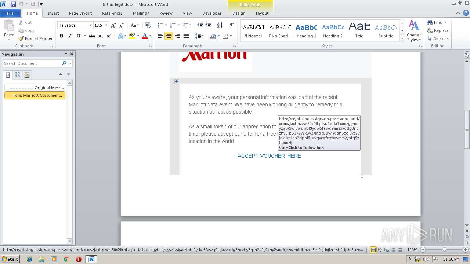Close the Navigation pane
The width and height of the screenshot is (470, 264).
click(72, 54)
